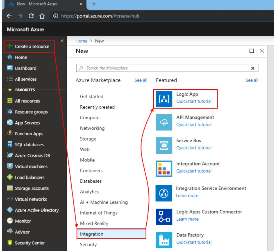Select Internet of Things category
This screenshot has width=274, height=251.
coord(99,213)
